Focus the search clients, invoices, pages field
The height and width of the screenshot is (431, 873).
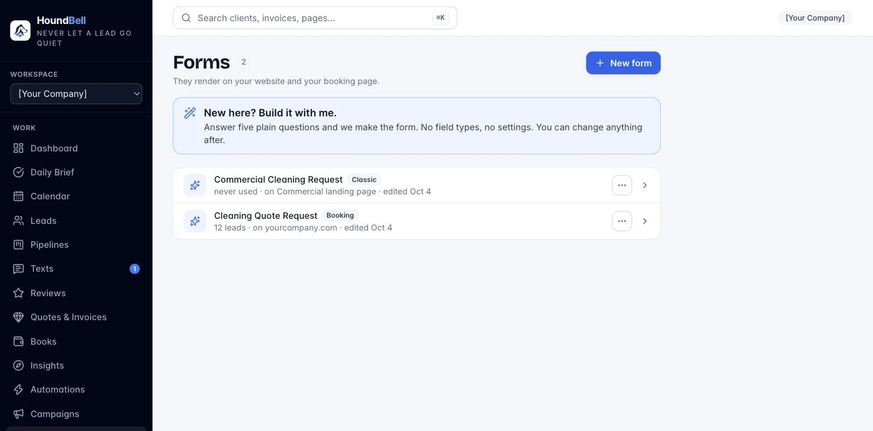pos(315,18)
